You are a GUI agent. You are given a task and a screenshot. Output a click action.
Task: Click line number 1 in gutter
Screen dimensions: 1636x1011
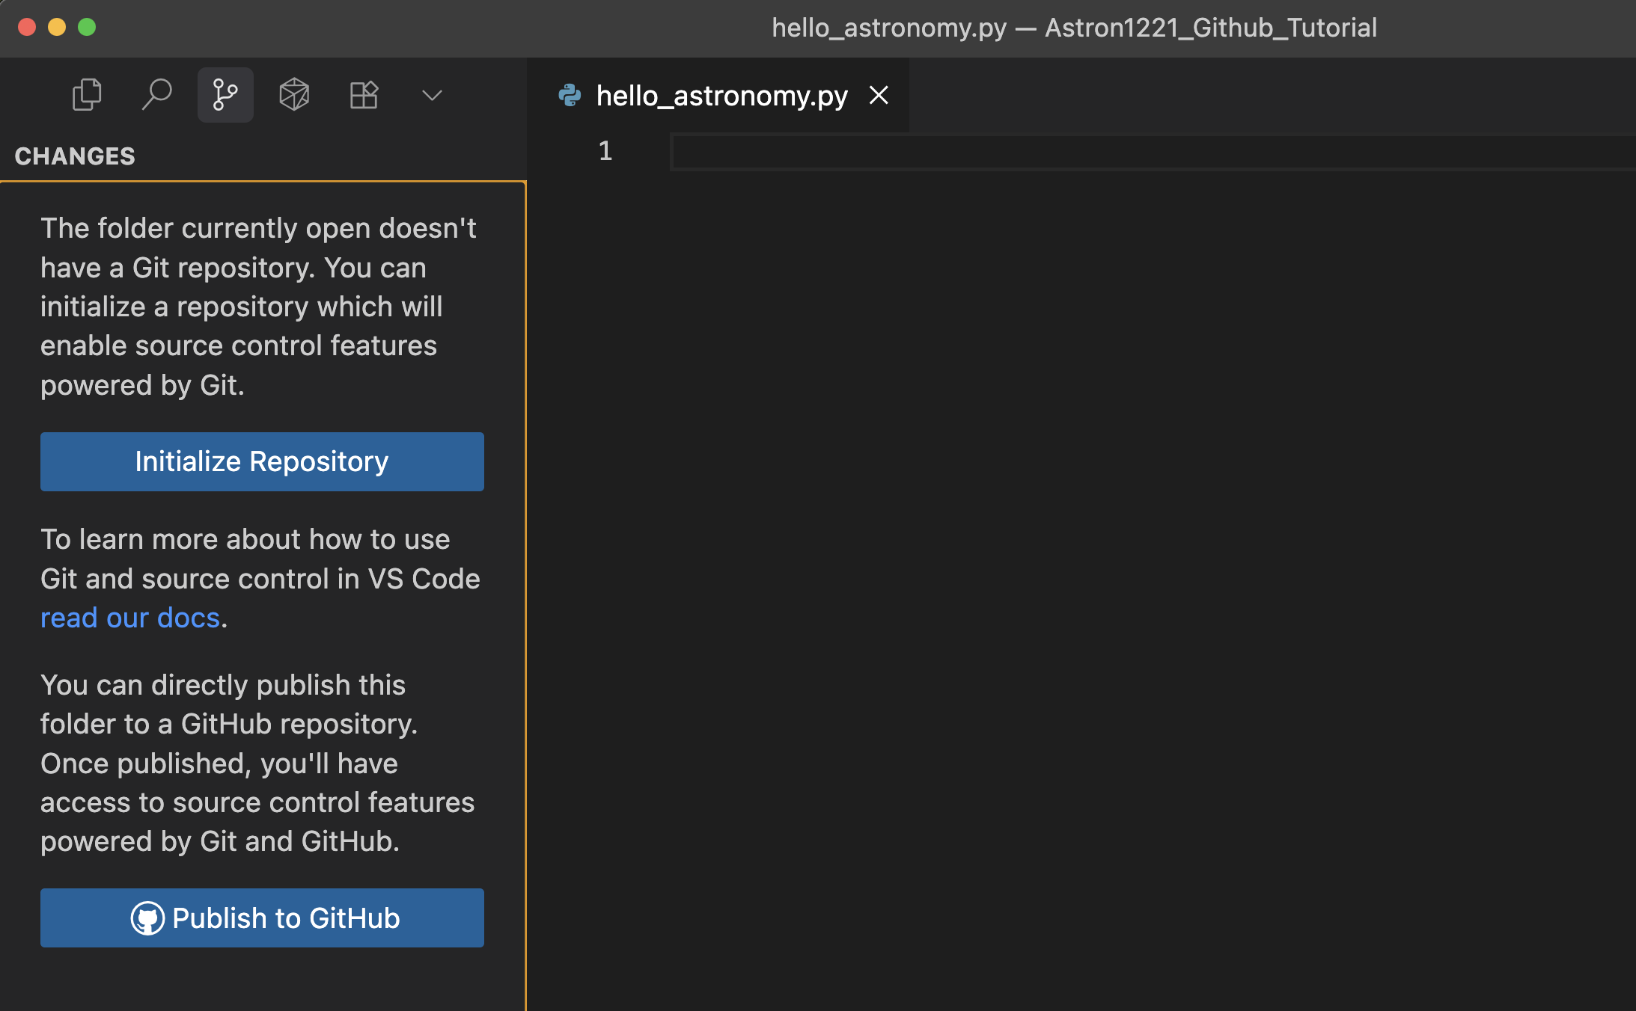pyautogui.click(x=605, y=151)
